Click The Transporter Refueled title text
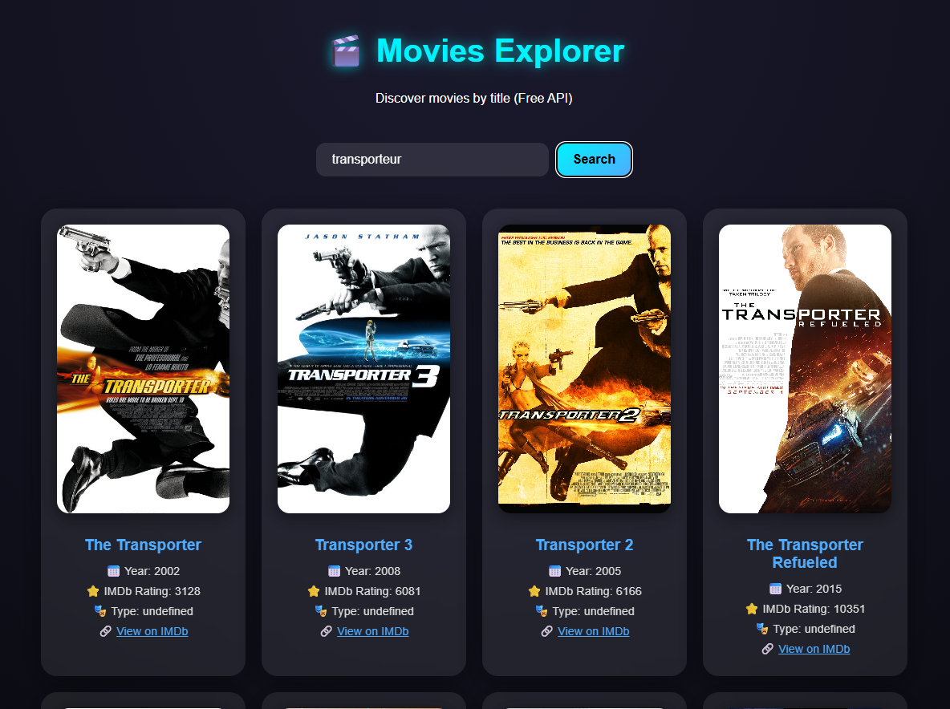Image resolution: width=950 pixels, height=709 pixels. 805,553
